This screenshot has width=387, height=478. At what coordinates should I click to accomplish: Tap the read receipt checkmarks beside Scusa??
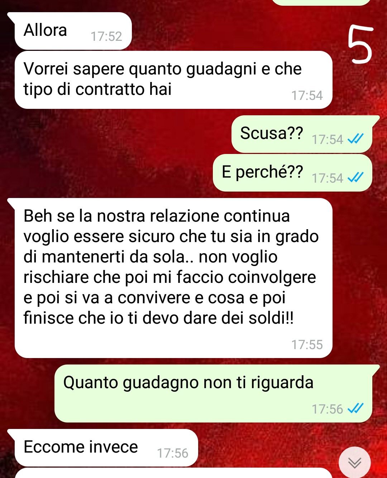tap(356, 139)
